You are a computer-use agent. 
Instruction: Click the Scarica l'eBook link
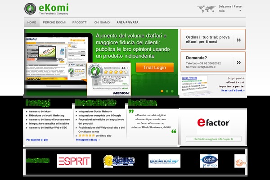[233, 90]
